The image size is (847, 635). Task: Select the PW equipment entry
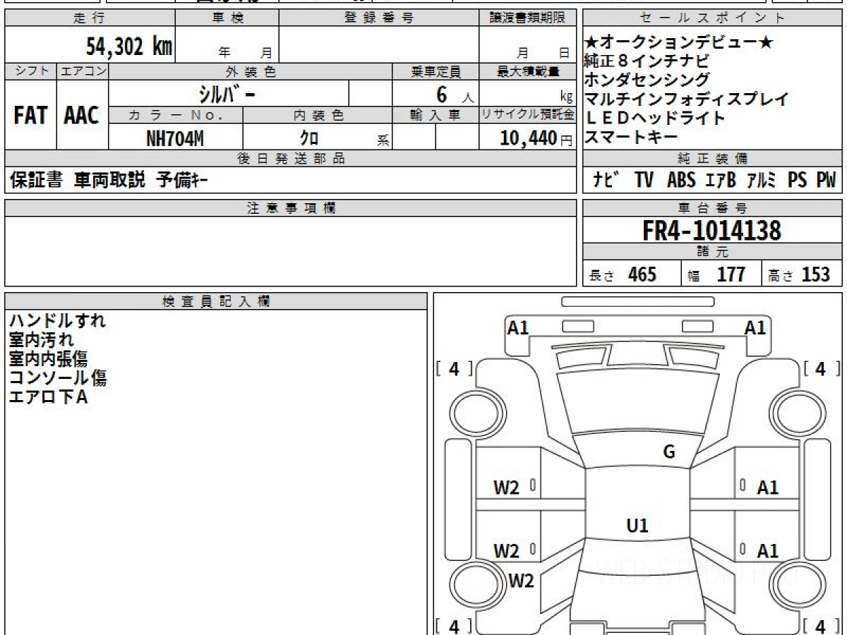(x=826, y=181)
